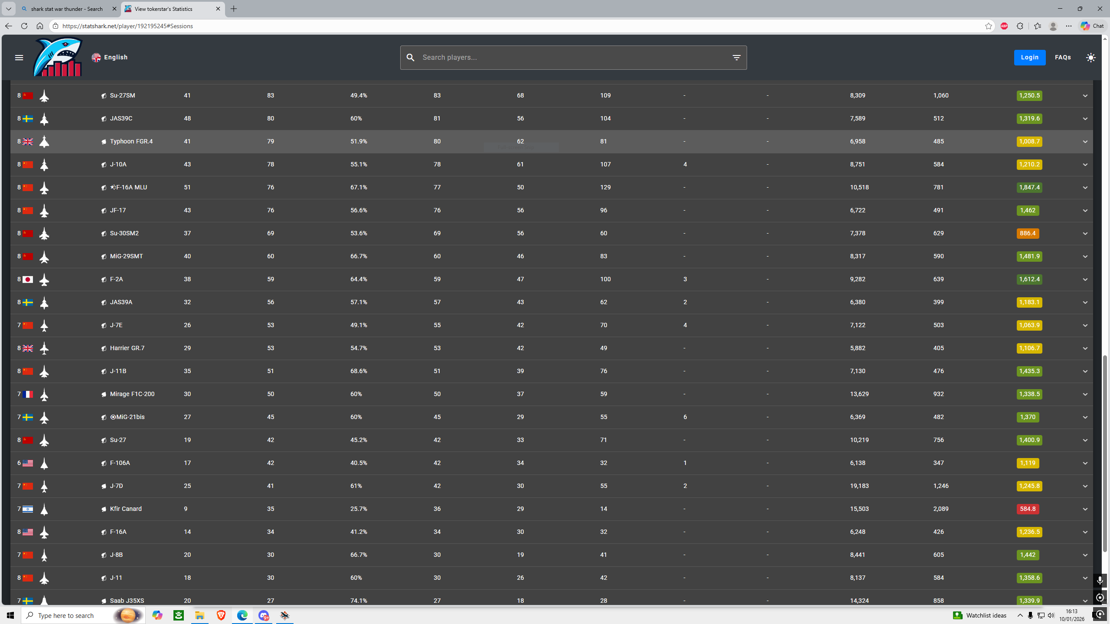Open the hamburger navigation menu
The width and height of the screenshot is (1110, 624).
[19, 58]
